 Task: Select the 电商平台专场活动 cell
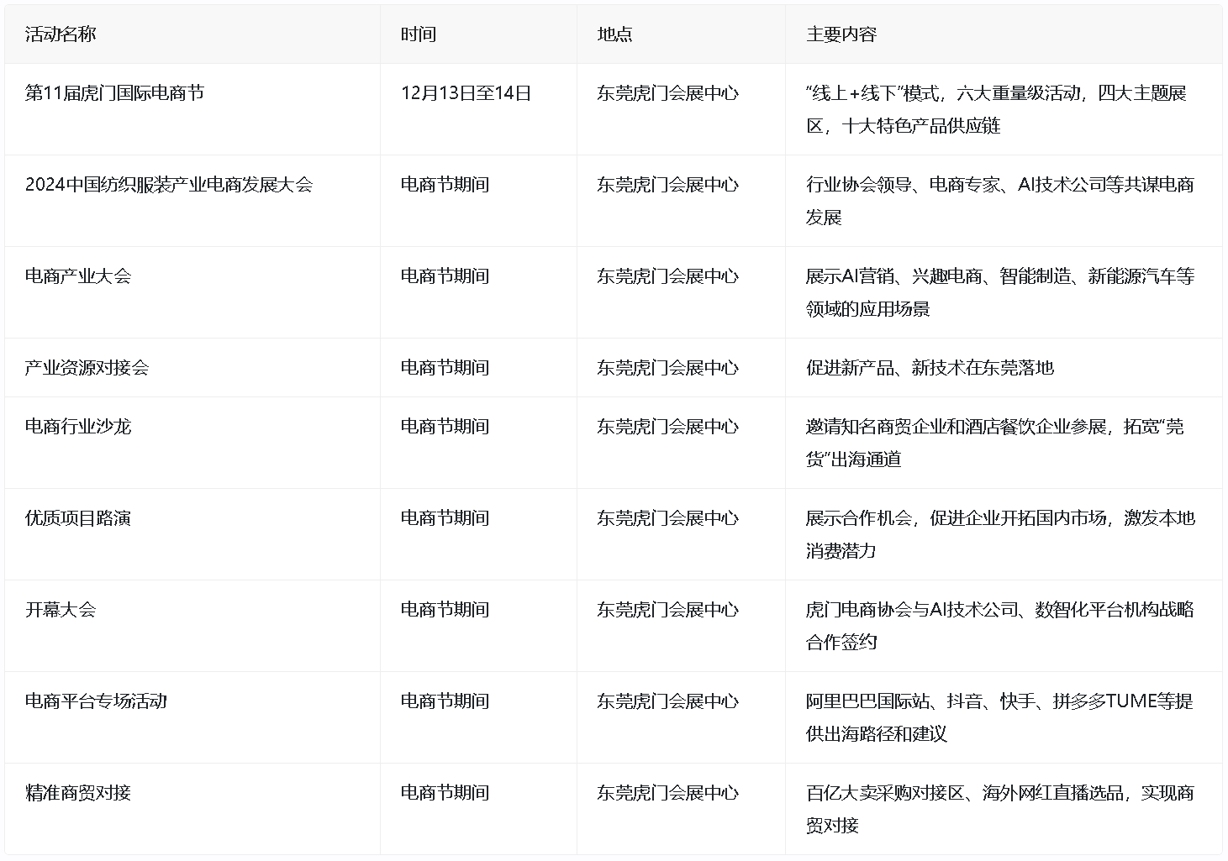pyautogui.click(x=96, y=701)
